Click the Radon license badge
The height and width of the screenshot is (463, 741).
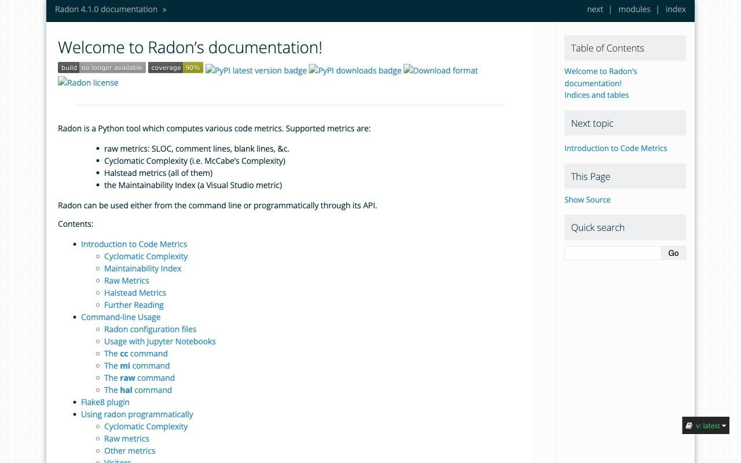(88, 82)
